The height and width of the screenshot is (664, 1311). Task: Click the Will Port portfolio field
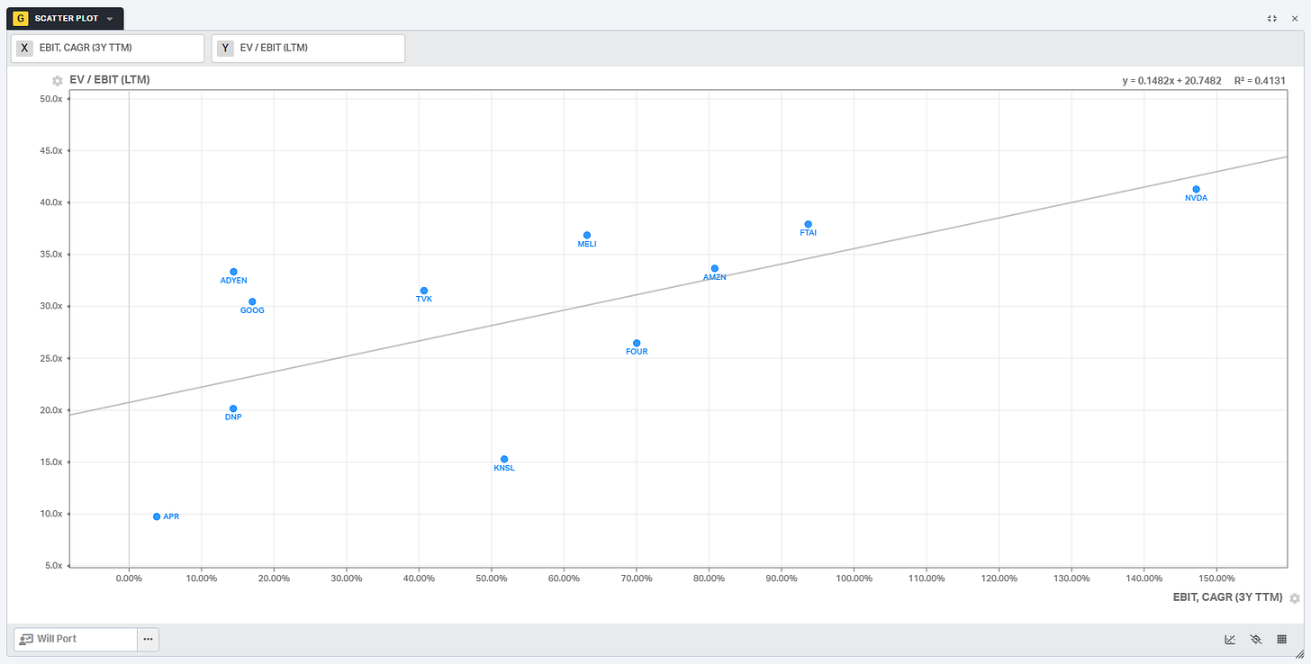coord(76,639)
